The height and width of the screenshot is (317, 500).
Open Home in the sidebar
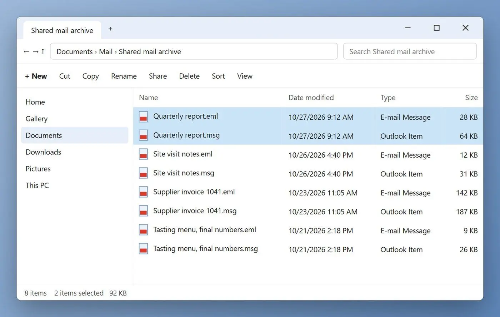pyautogui.click(x=75, y=102)
